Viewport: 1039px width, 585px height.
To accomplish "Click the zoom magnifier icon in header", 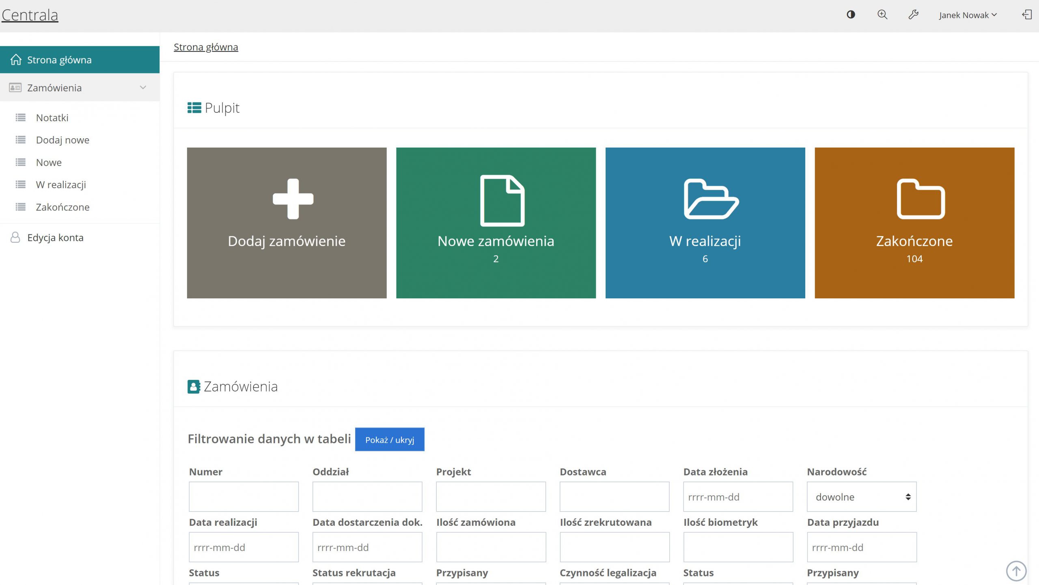I will point(882,15).
